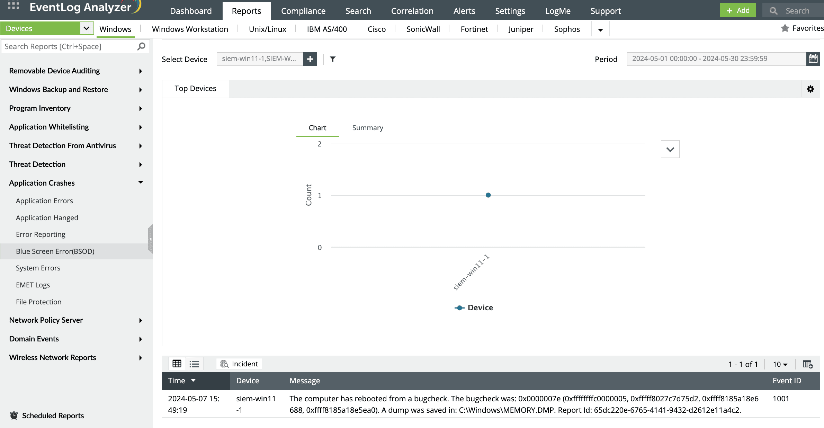Click the Blue Screen Error(BSOD) tree item
The image size is (824, 428).
[x=56, y=251]
